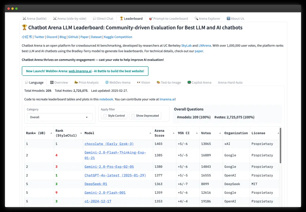Switch to the Copilot Arena sub-tab
Image resolution: width=306 pixels, height=212 pixels.
199,82
